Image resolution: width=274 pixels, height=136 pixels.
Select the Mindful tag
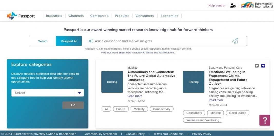[216, 113]
